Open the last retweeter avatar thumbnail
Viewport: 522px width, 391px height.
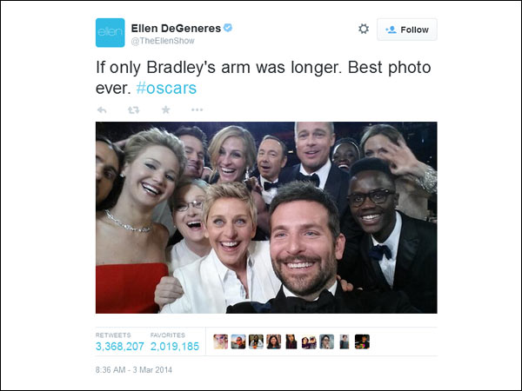[362, 341]
